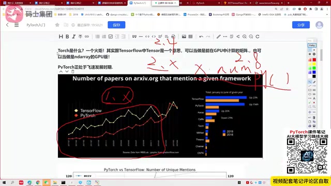Open new browser tab with plus
This screenshot has height=186, width=331.
pos(289,3)
